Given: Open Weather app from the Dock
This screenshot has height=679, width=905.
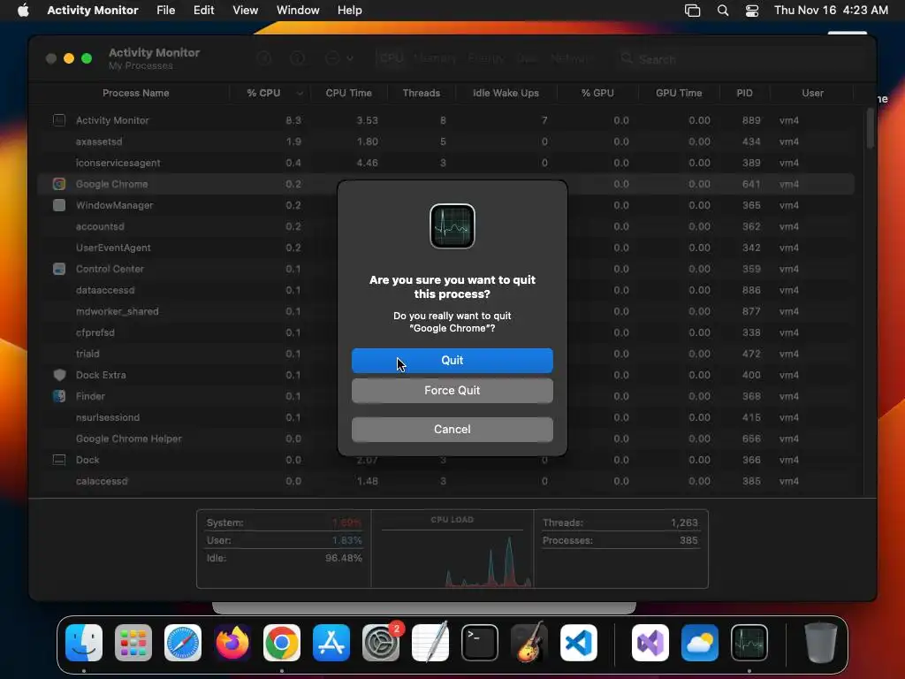Looking at the screenshot, I should [x=700, y=643].
